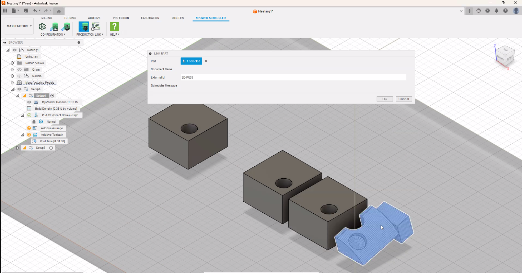The width and height of the screenshot is (522, 273).
Task: Hide the MyVendor Generic TEST machine using the eye icon
Action: [29, 102]
